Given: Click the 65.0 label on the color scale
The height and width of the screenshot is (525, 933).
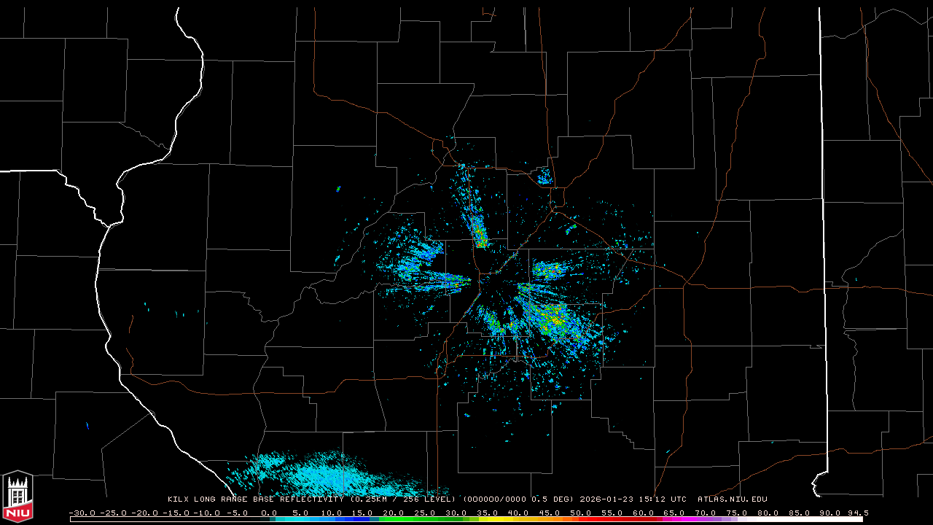Looking at the screenshot, I should coord(674,513).
